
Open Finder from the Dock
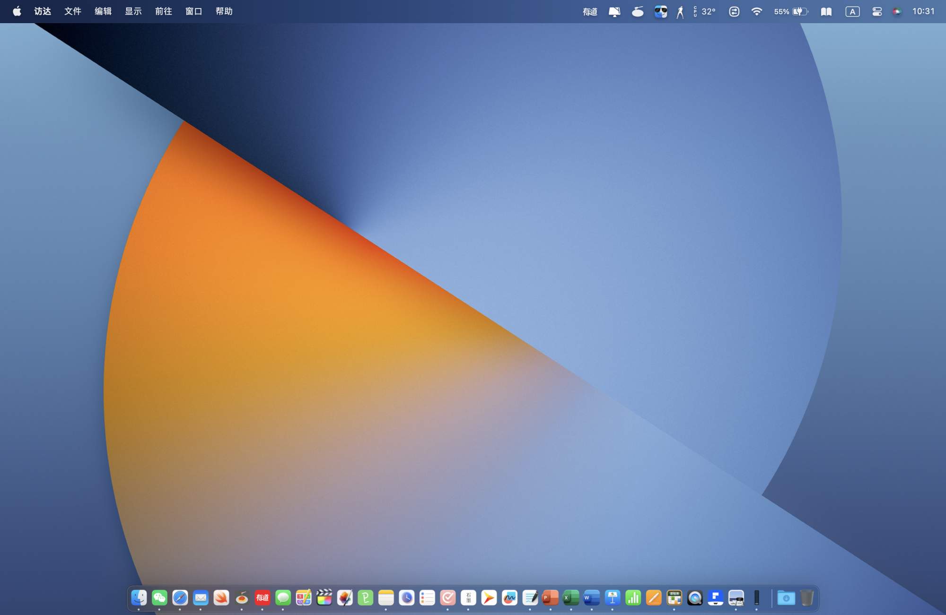[139, 598]
